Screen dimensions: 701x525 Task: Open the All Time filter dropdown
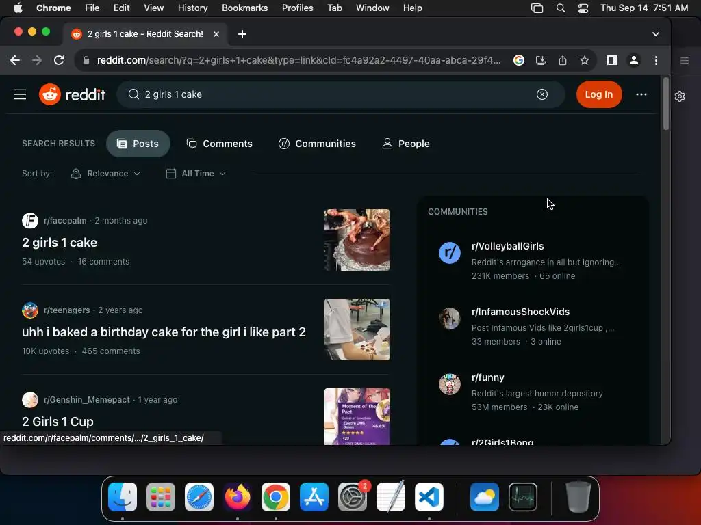coord(196,174)
